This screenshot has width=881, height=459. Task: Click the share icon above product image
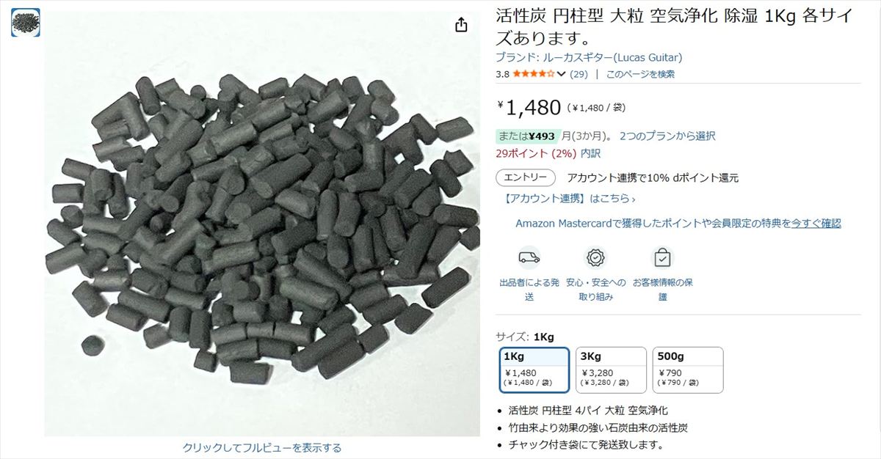pyautogui.click(x=461, y=26)
